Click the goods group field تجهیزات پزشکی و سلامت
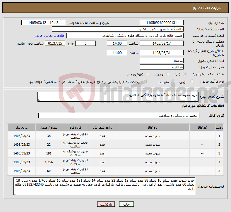Screen dimensions: 231x212 click(119, 115)
